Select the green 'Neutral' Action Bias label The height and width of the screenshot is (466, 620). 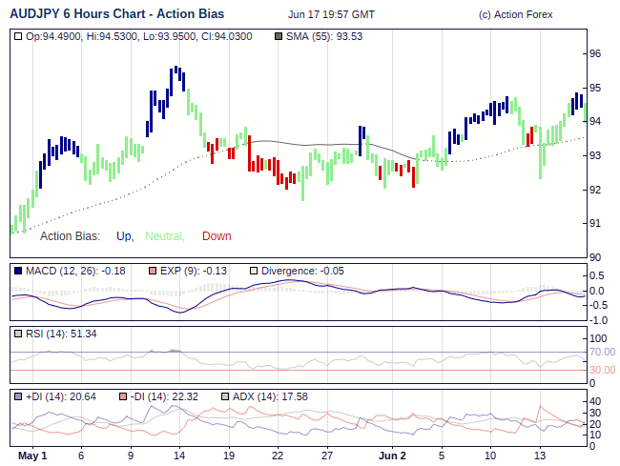pyautogui.click(x=164, y=236)
